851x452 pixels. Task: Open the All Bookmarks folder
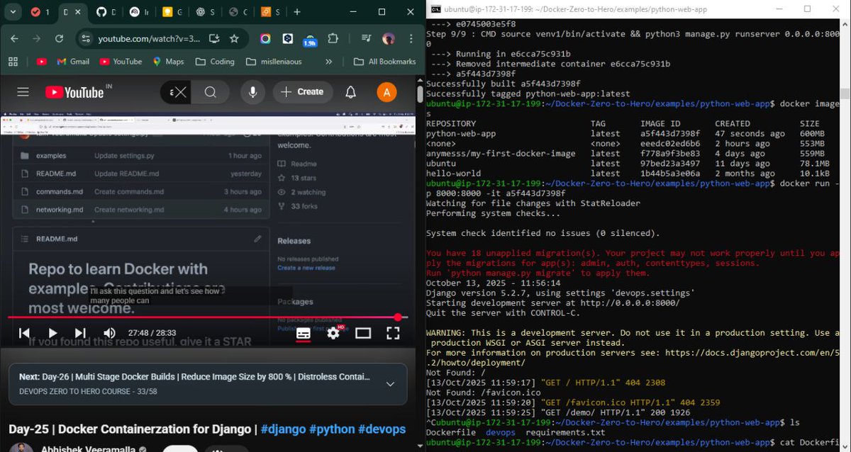click(x=384, y=62)
